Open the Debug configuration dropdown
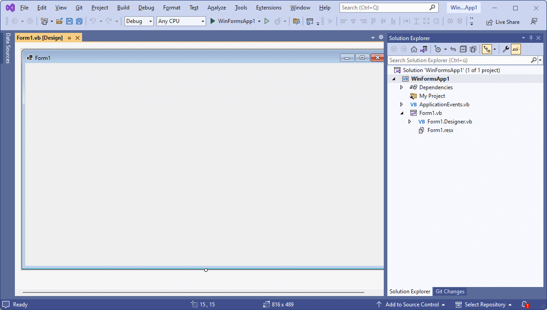 [139, 21]
